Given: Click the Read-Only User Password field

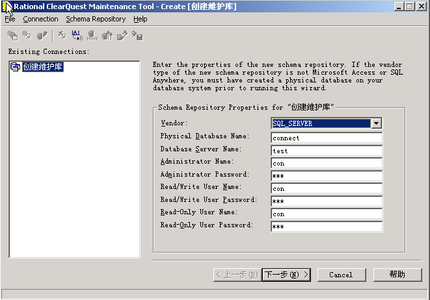Looking at the screenshot, I should 327,227.
